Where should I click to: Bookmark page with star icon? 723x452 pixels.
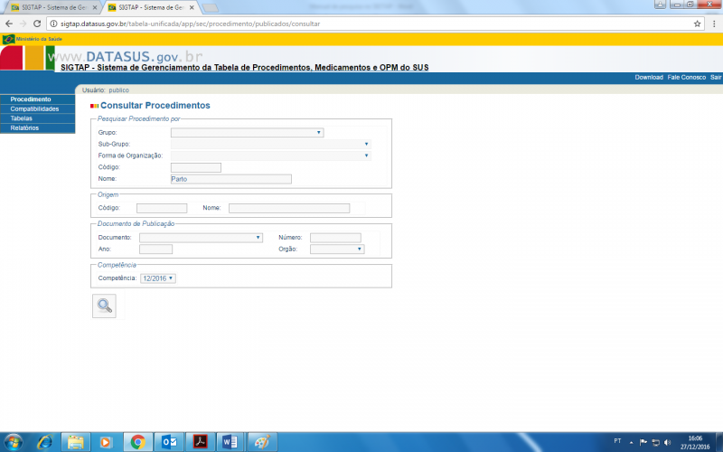pyautogui.click(x=697, y=24)
